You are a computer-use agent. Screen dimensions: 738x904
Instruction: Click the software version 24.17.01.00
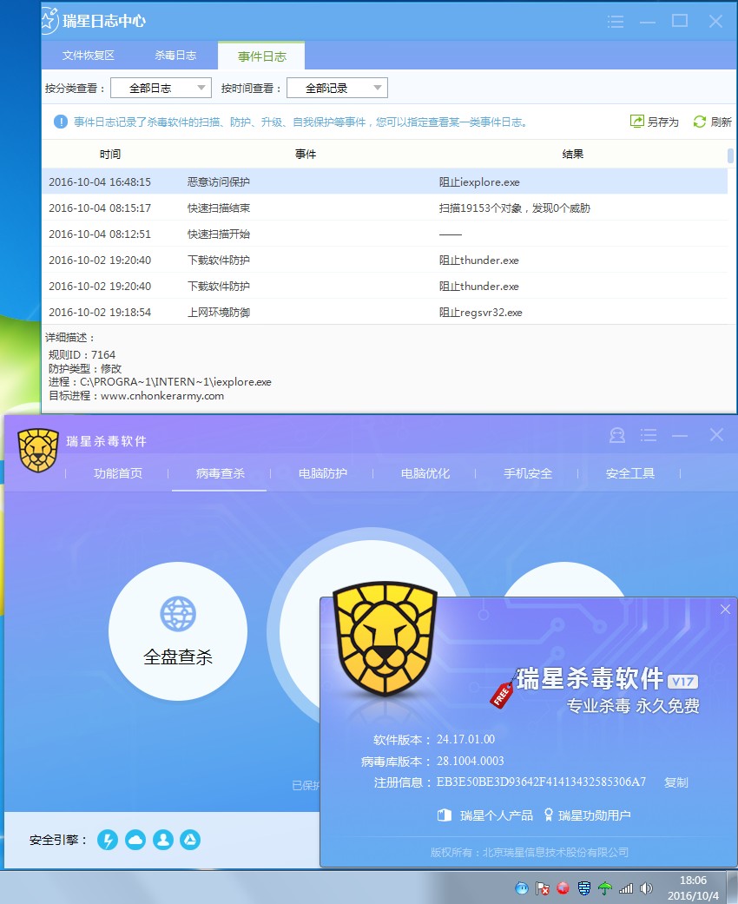click(466, 739)
